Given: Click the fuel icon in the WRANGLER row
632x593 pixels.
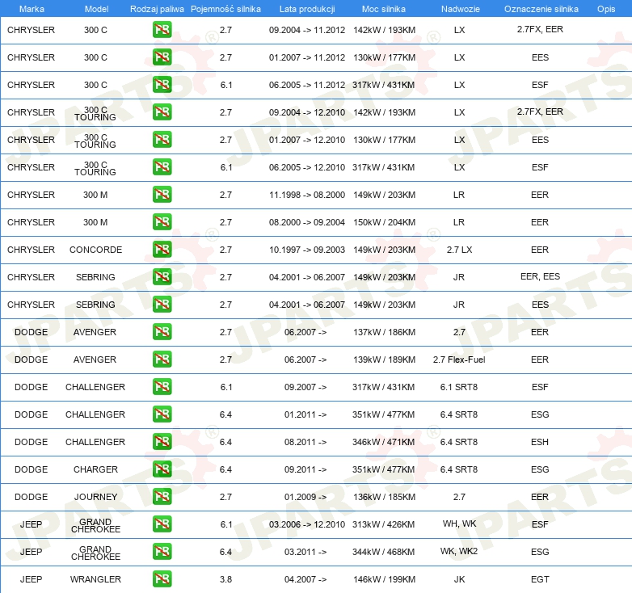Looking at the screenshot, I should (162, 578).
